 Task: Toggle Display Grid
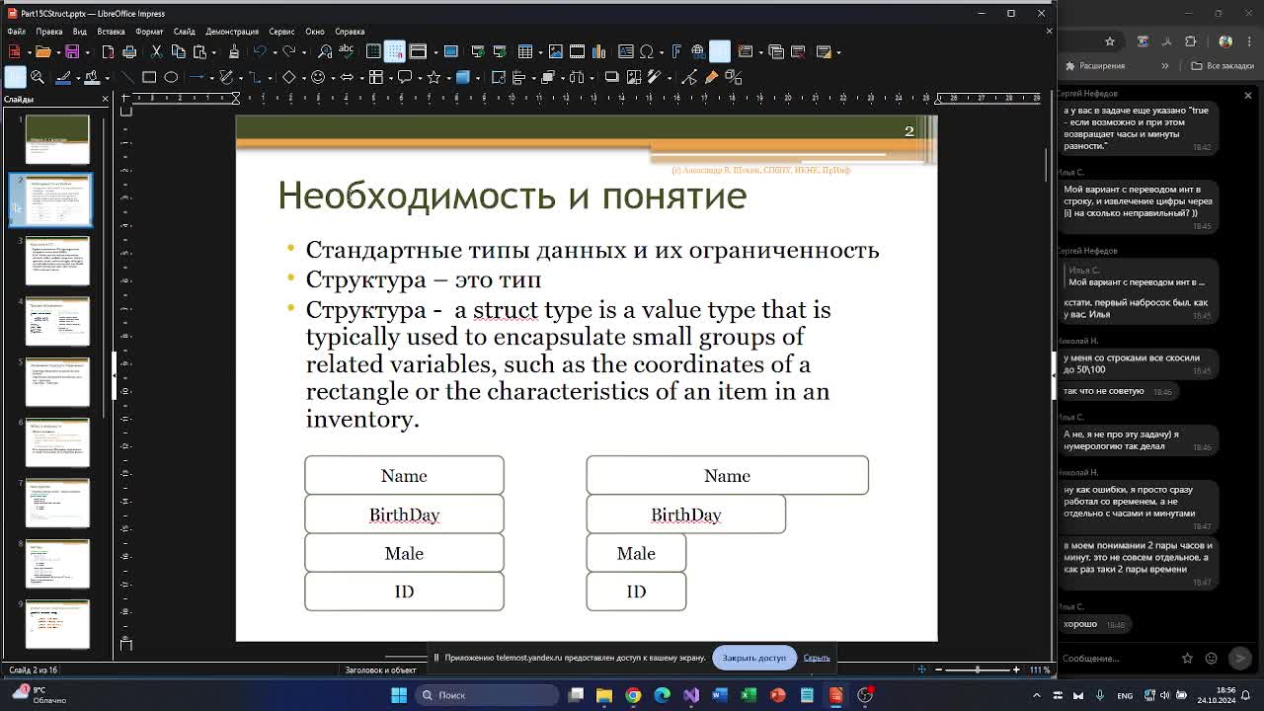pyautogui.click(x=373, y=51)
